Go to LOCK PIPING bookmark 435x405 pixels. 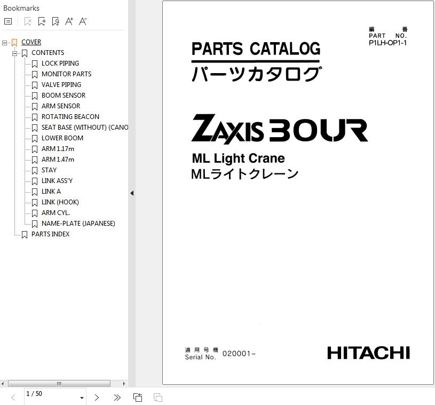click(x=60, y=63)
